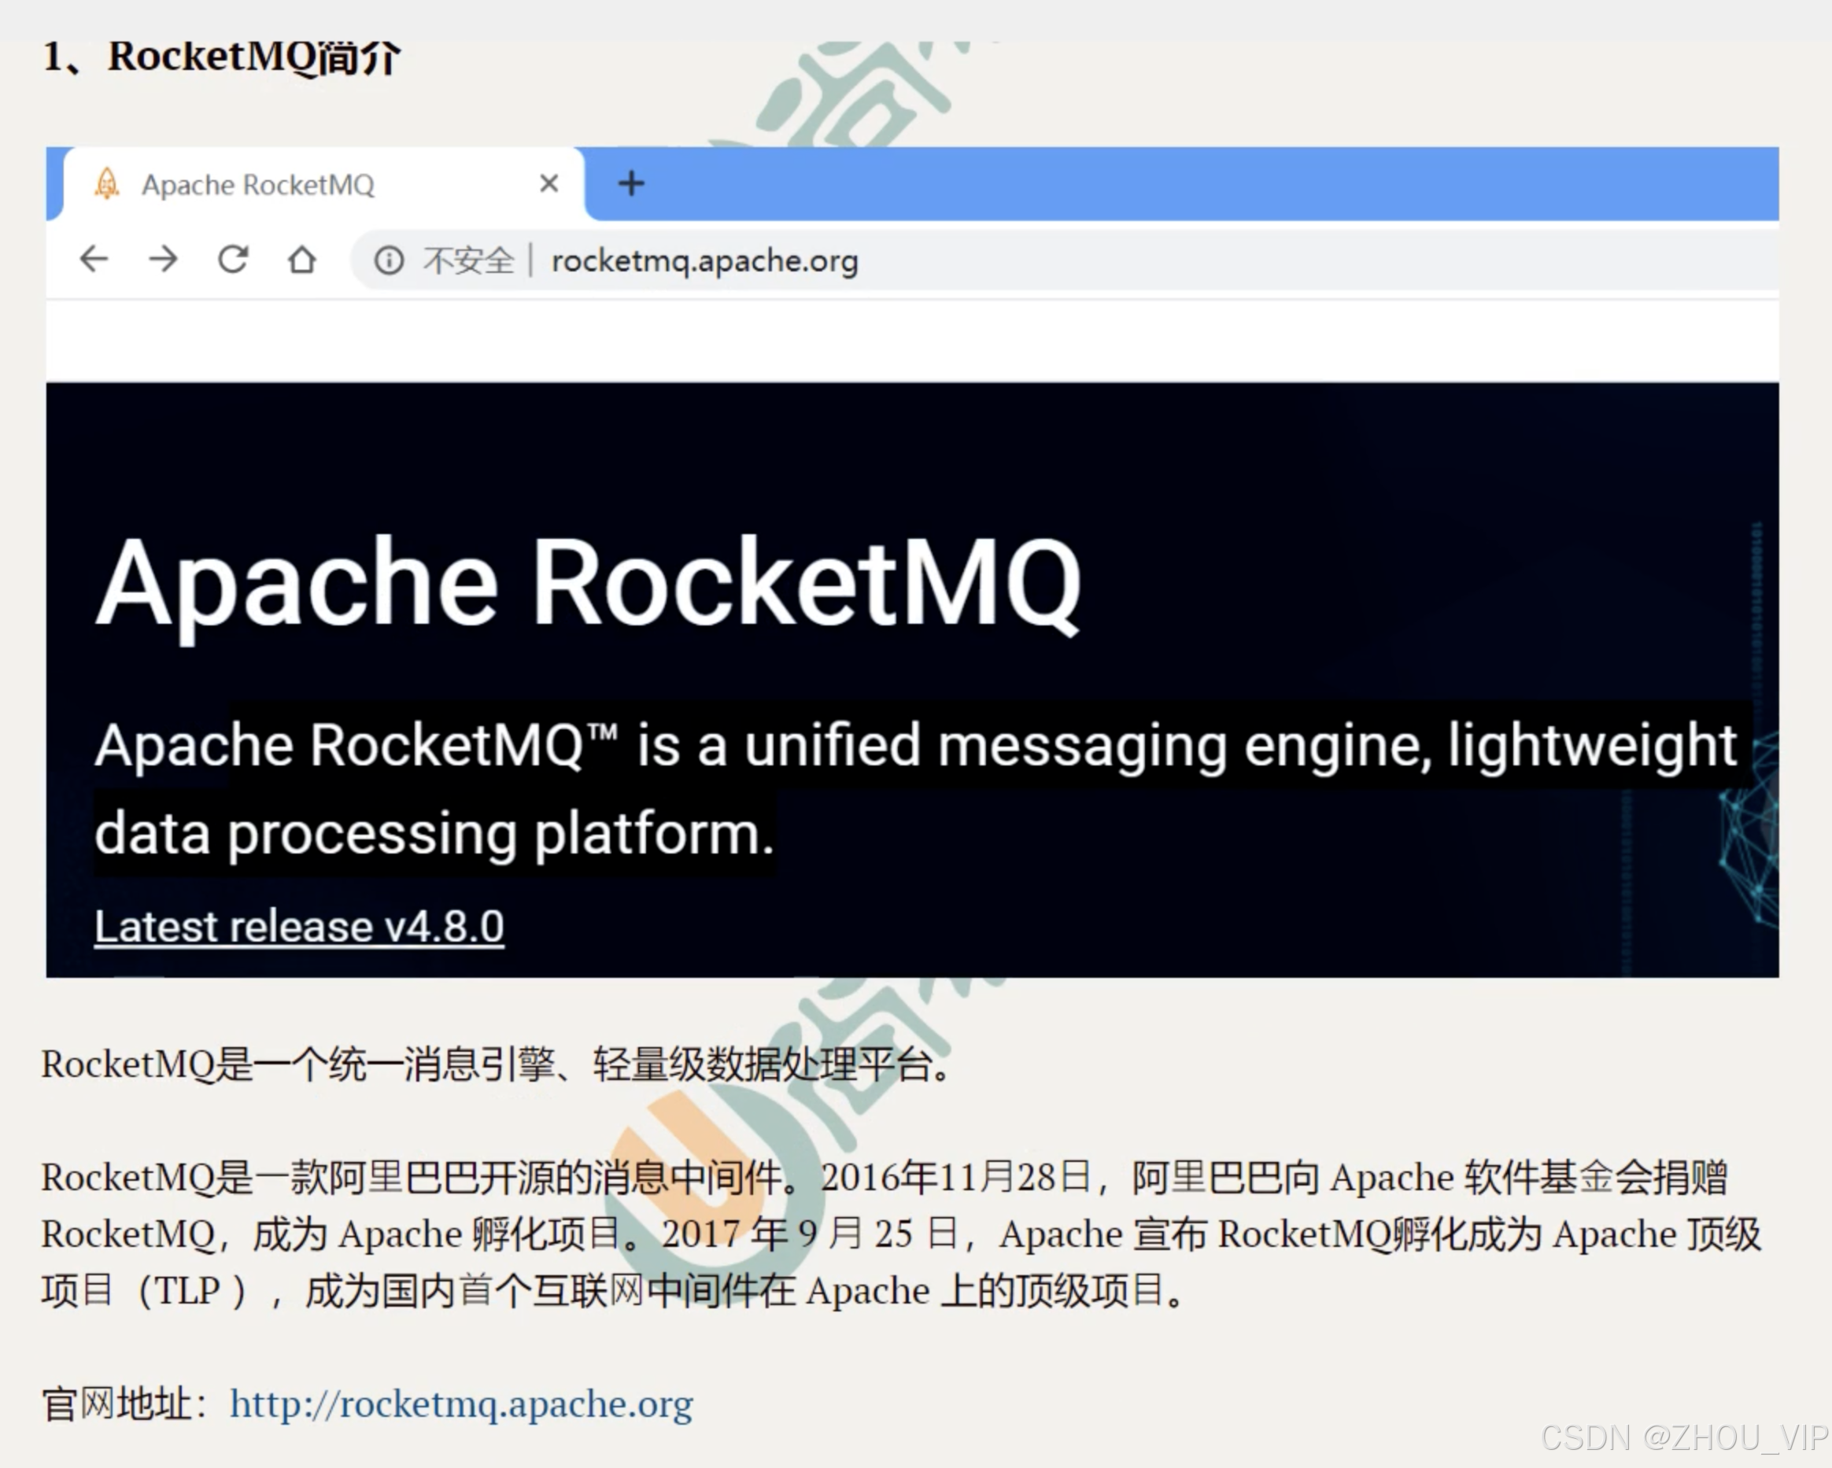Click the CSDN @ZHOU_VIP credit text
The width and height of the screenshot is (1832, 1468).
point(1683,1437)
